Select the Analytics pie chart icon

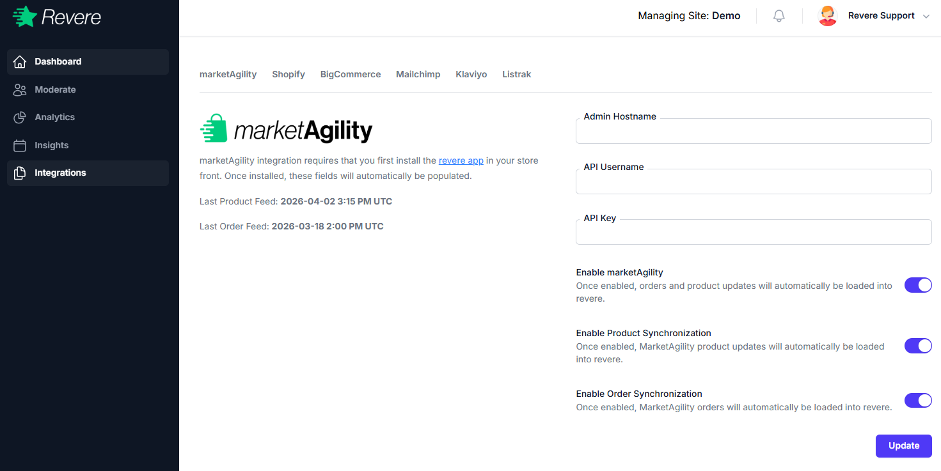[x=20, y=117]
